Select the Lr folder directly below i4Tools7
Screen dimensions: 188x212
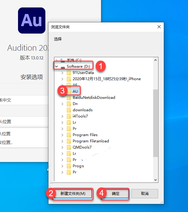(74, 122)
